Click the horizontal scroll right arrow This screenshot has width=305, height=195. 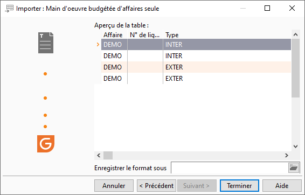pyautogui.click(x=287, y=155)
